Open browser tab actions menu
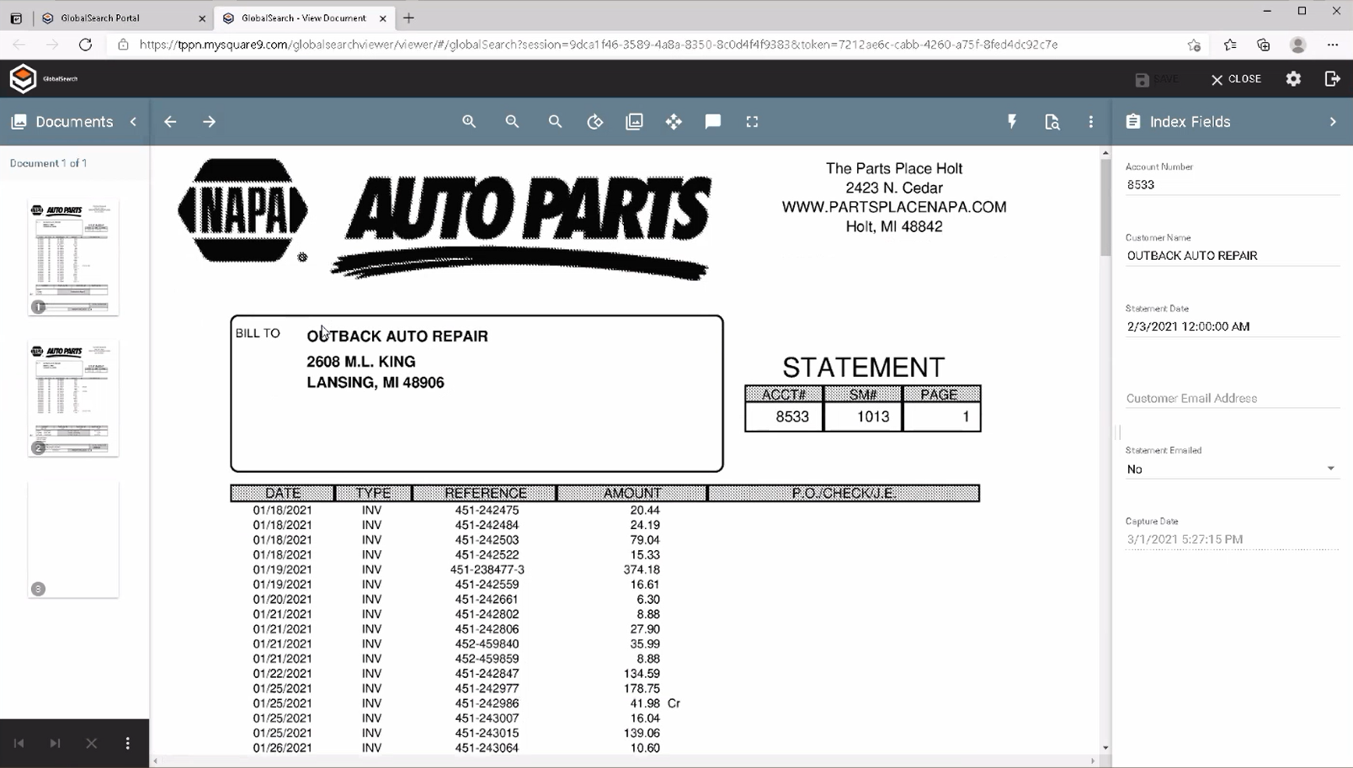Viewport: 1353px width, 768px height. [x=16, y=18]
